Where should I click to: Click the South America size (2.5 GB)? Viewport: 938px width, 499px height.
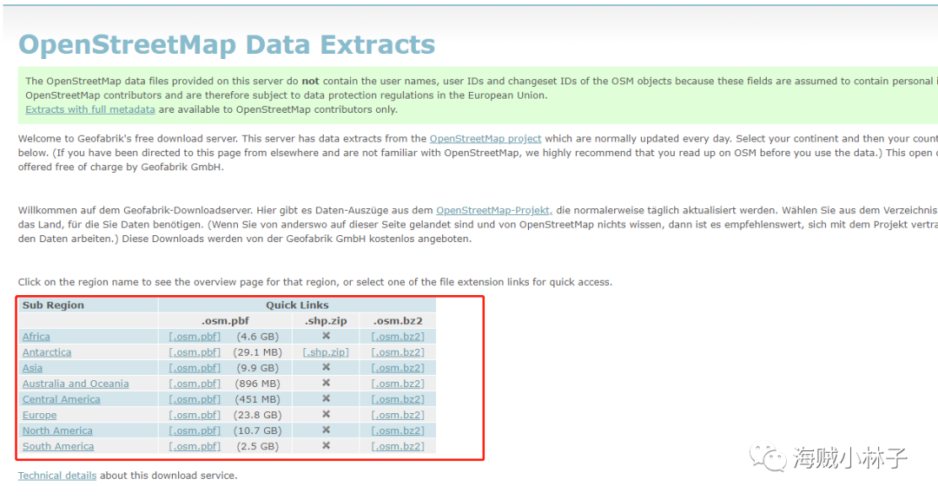(258, 446)
